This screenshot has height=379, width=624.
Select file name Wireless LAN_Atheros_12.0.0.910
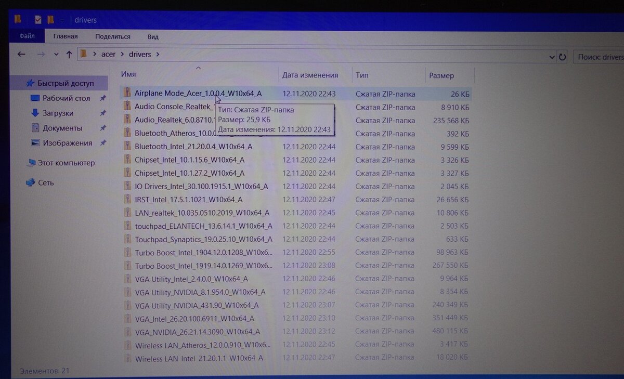pyautogui.click(x=203, y=345)
